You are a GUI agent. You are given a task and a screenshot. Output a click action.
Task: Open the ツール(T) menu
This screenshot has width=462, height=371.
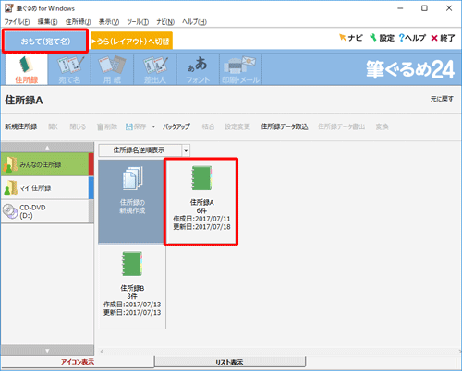pos(138,22)
